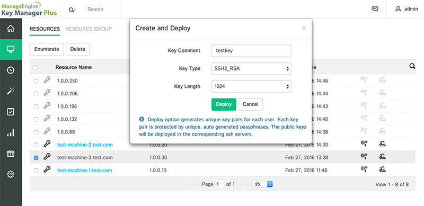Image resolution: width=424 pixels, height=206 pixels.
Task: Click the top Search field
Action: (x=95, y=9)
